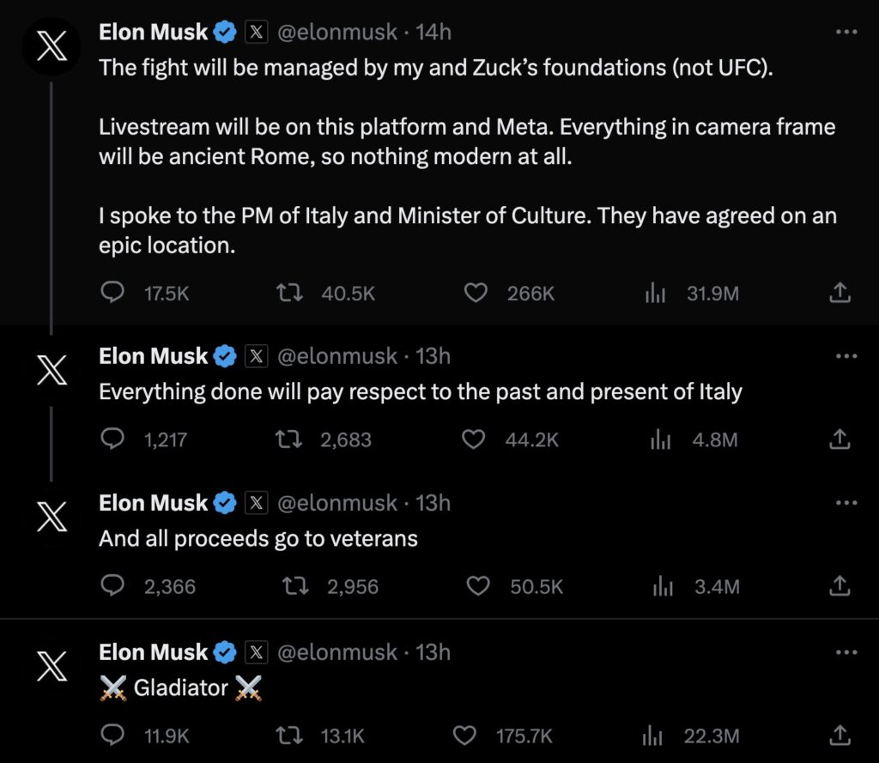Screen dimensions: 879x763
Task: Retweet the Gladiator tweet
Action: pos(290,735)
